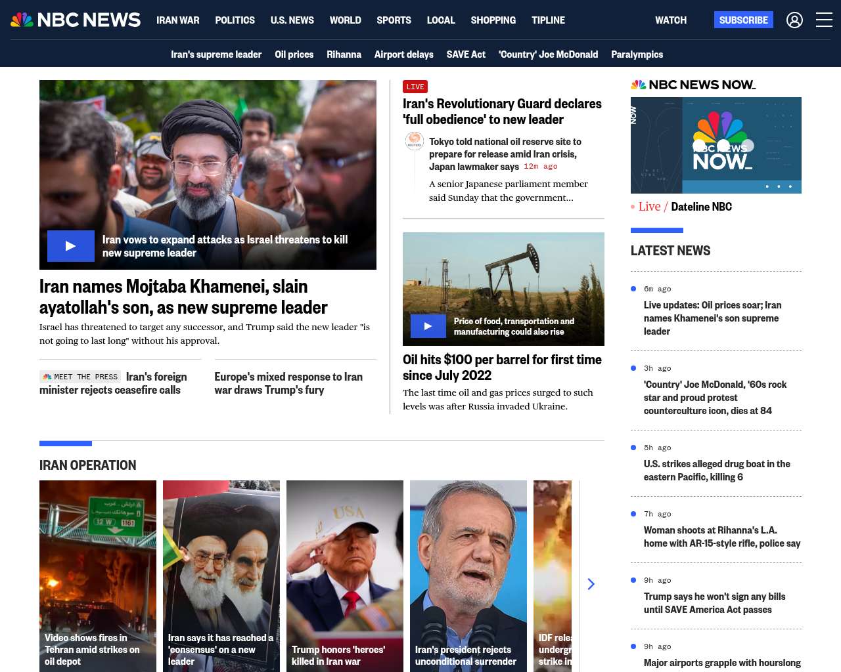Viewport: 841px width, 672px height.
Task: Click the Reuters source icon beside Tokyo story
Action: [x=414, y=141]
